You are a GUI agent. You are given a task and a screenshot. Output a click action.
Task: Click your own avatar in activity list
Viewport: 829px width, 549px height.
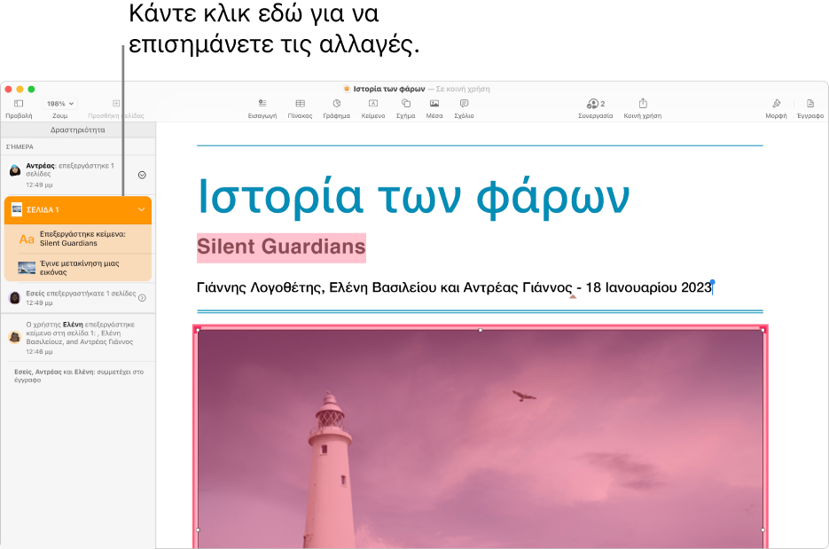point(15,298)
